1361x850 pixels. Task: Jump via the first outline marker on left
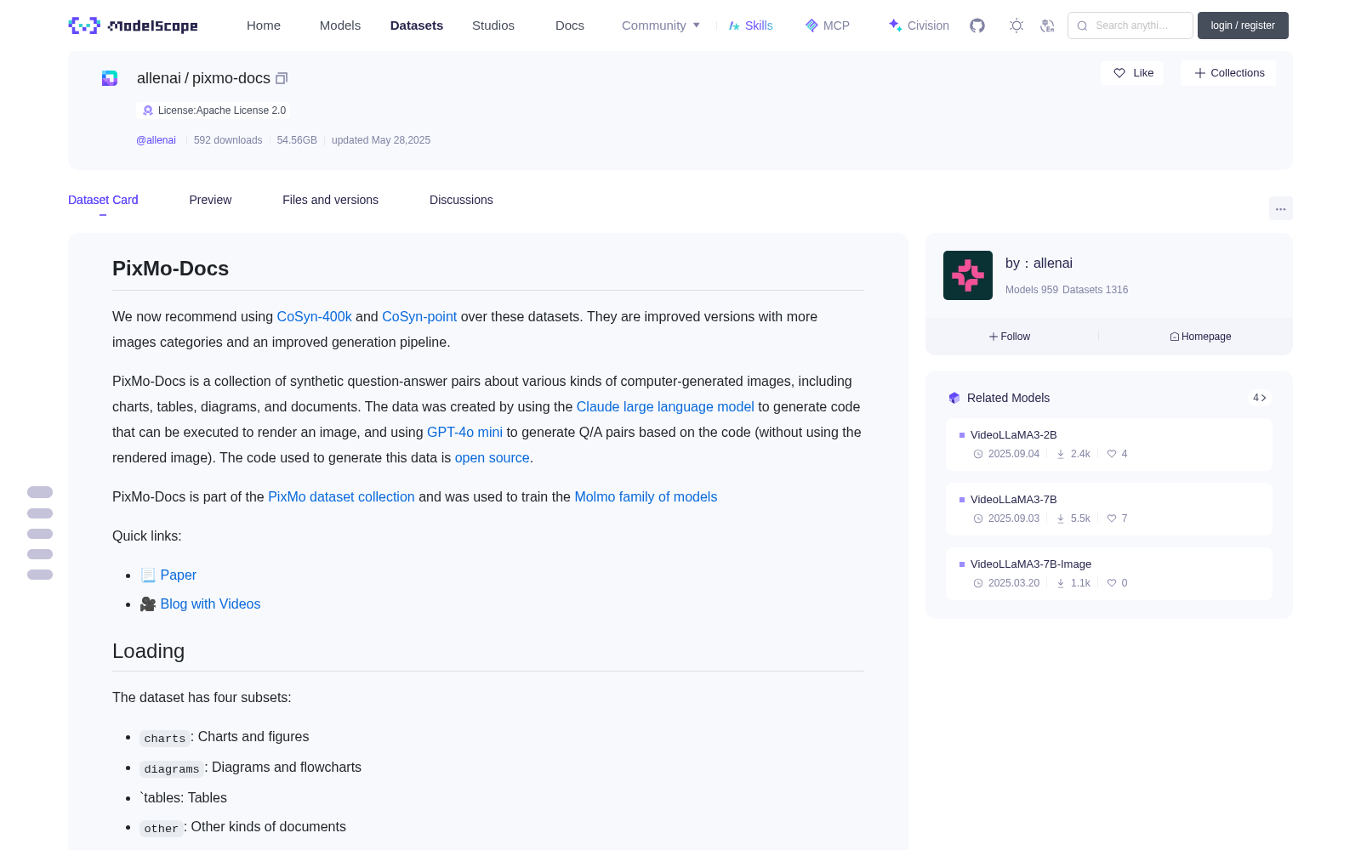click(x=40, y=492)
